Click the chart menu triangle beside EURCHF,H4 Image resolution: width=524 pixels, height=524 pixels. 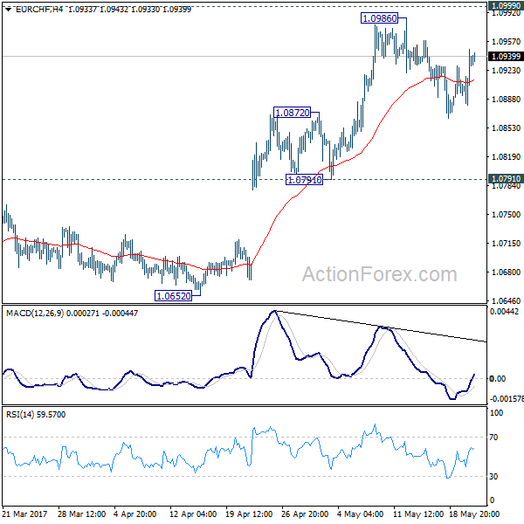(x=9, y=10)
